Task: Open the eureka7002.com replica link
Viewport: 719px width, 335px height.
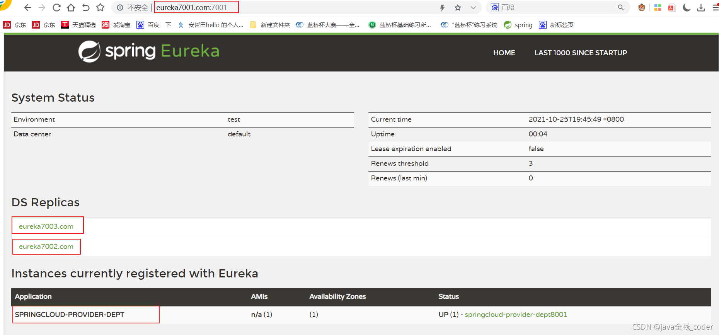Action: 46,247
